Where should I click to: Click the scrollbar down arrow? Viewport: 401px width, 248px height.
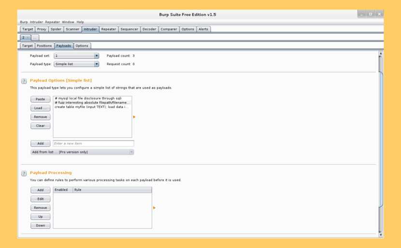coord(381,235)
